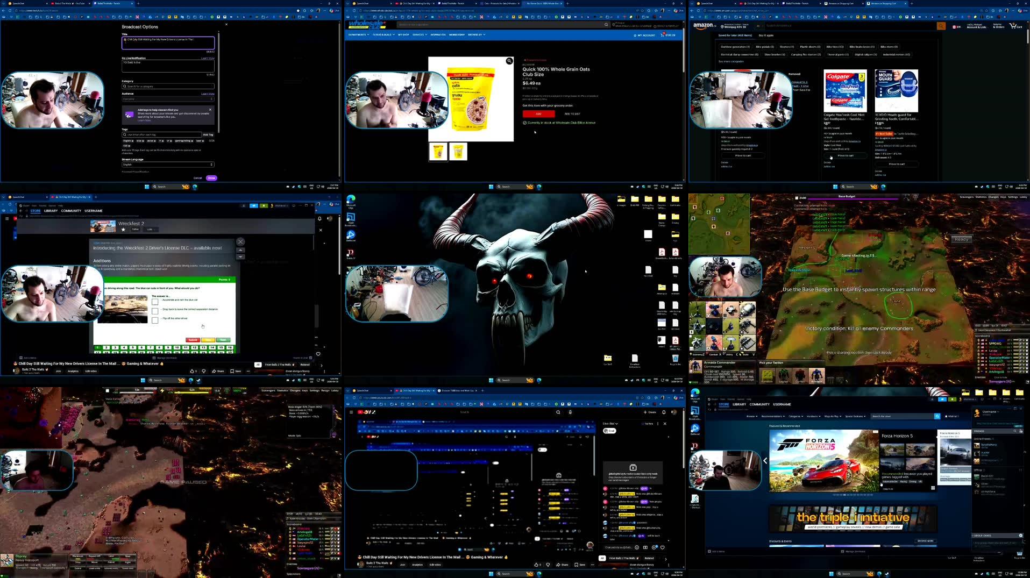The width and height of the screenshot is (1030, 578).
Task: Click the microphone voice search icon in YouTube
Action: tap(570, 412)
